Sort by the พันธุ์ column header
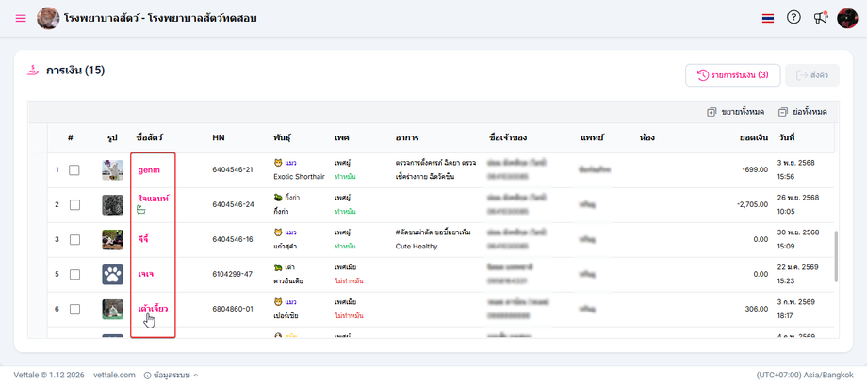The width and height of the screenshot is (867, 384). (283, 137)
